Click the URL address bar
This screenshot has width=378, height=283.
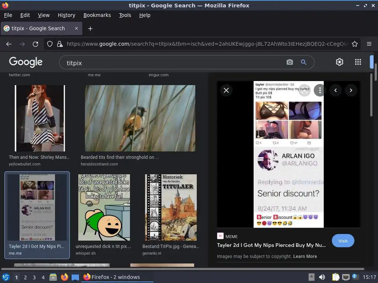pos(207,44)
